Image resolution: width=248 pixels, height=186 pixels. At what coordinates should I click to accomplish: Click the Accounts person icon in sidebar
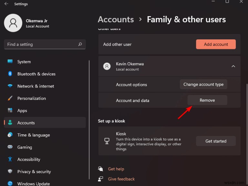point(10,122)
